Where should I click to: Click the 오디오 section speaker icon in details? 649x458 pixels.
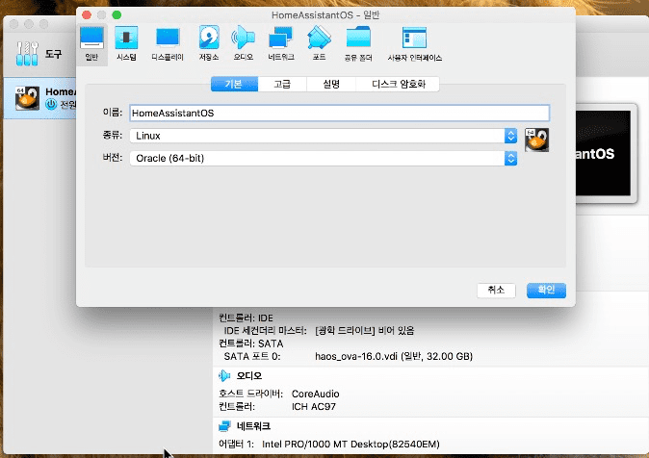click(224, 375)
